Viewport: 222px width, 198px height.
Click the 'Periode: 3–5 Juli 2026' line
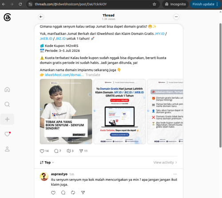[60, 50]
